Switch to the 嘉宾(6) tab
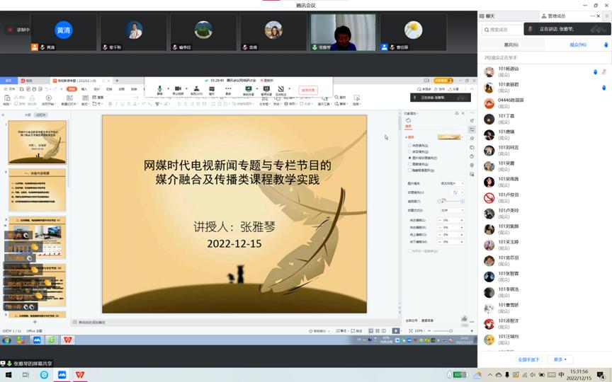The image size is (612, 382). (510, 45)
